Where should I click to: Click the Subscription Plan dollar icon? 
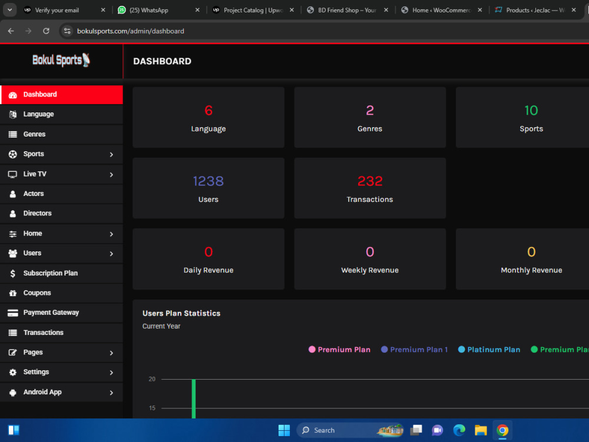point(13,274)
